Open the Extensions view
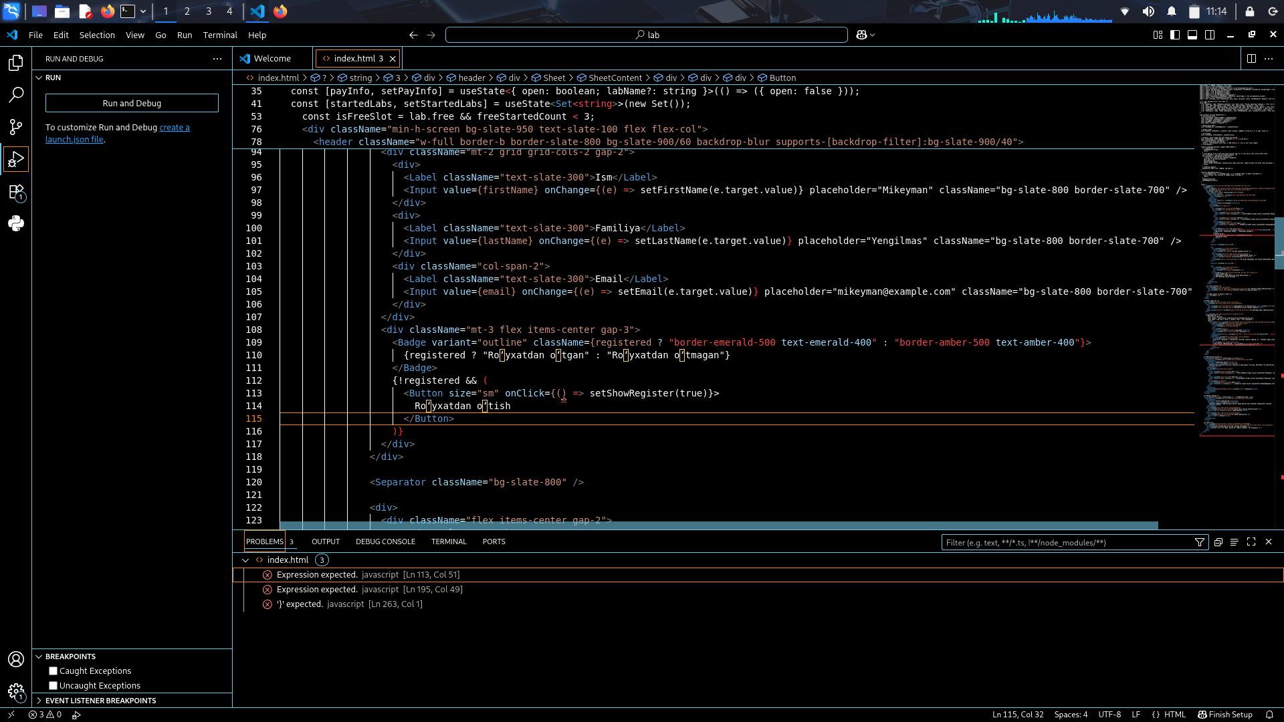This screenshot has height=722, width=1284. tap(16, 193)
